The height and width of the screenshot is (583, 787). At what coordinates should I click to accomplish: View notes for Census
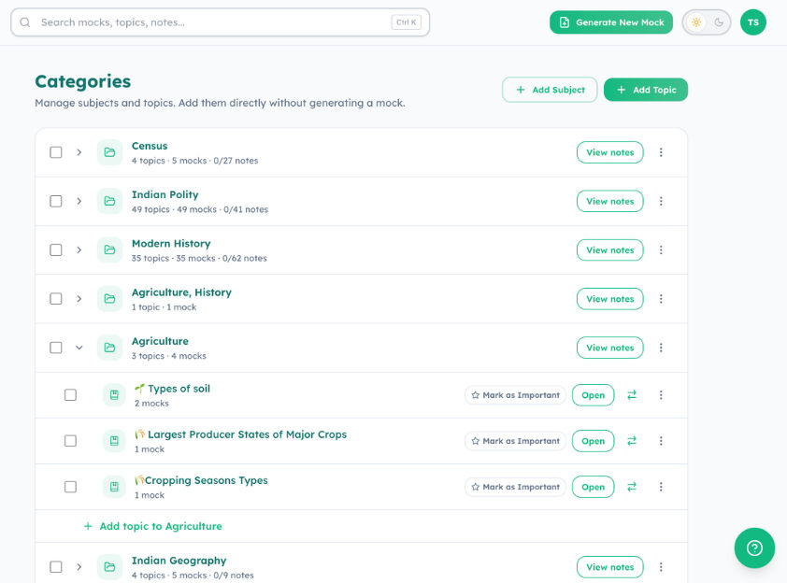609,152
